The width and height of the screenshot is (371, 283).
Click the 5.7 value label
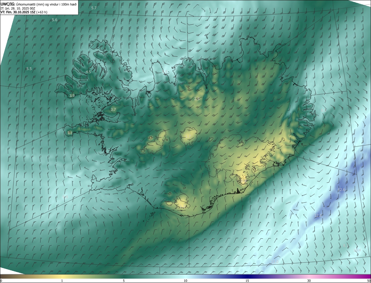click(x=94, y=8)
